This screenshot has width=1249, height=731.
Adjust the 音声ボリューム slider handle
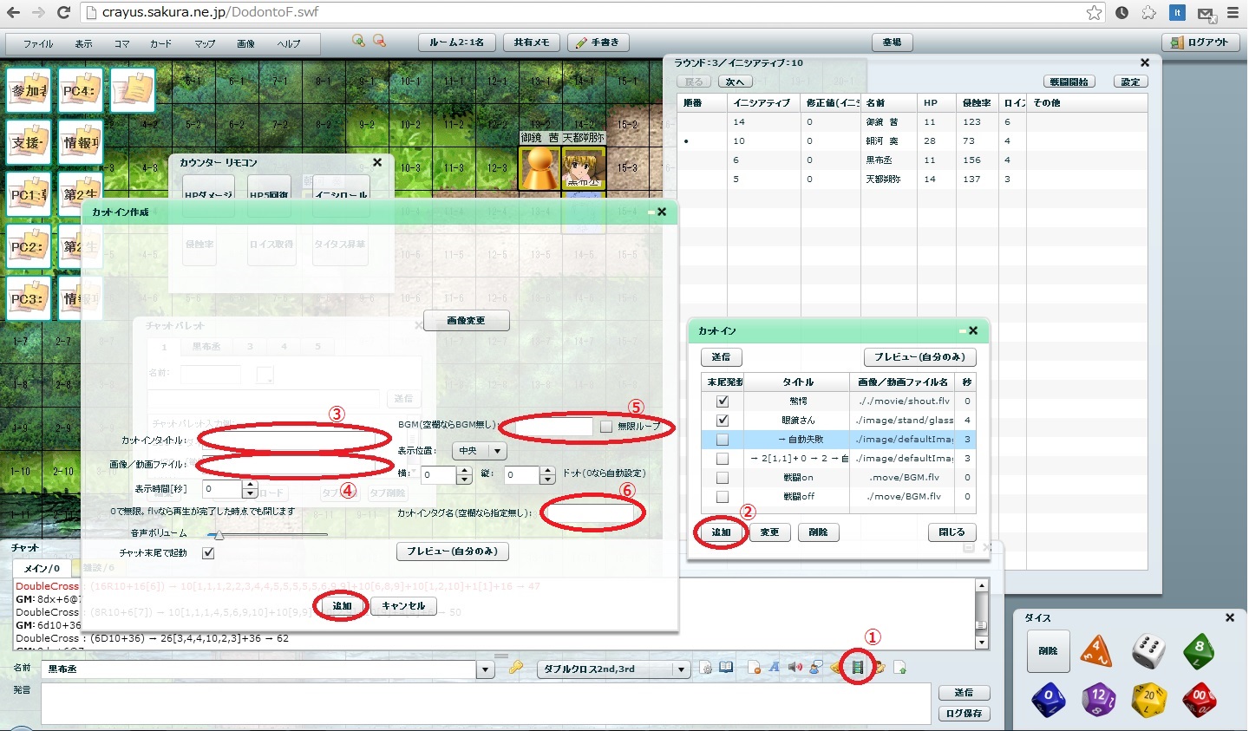pos(219,535)
